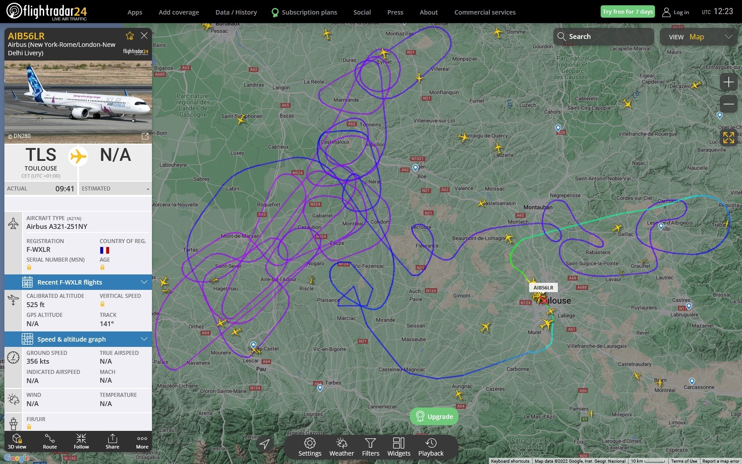
Task: Open Add coverage menu
Action: (179, 12)
